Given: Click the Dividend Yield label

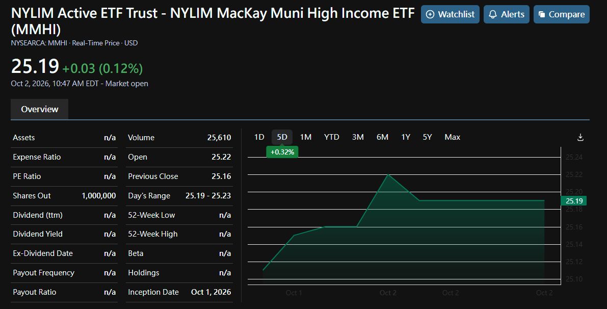Looking at the screenshot, I should pos(38,234).
